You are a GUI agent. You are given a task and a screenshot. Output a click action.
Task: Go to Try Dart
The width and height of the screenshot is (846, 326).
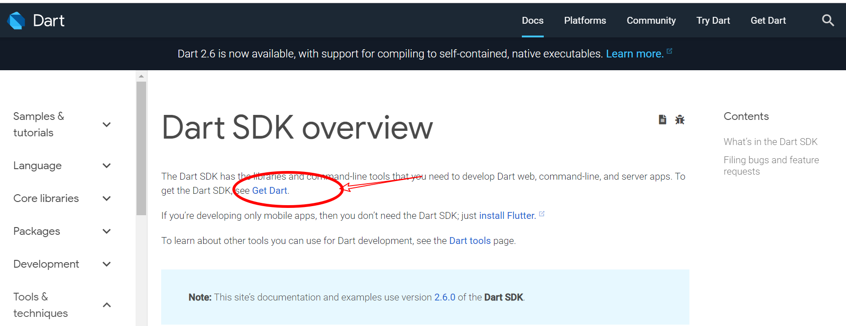point(713,21)
